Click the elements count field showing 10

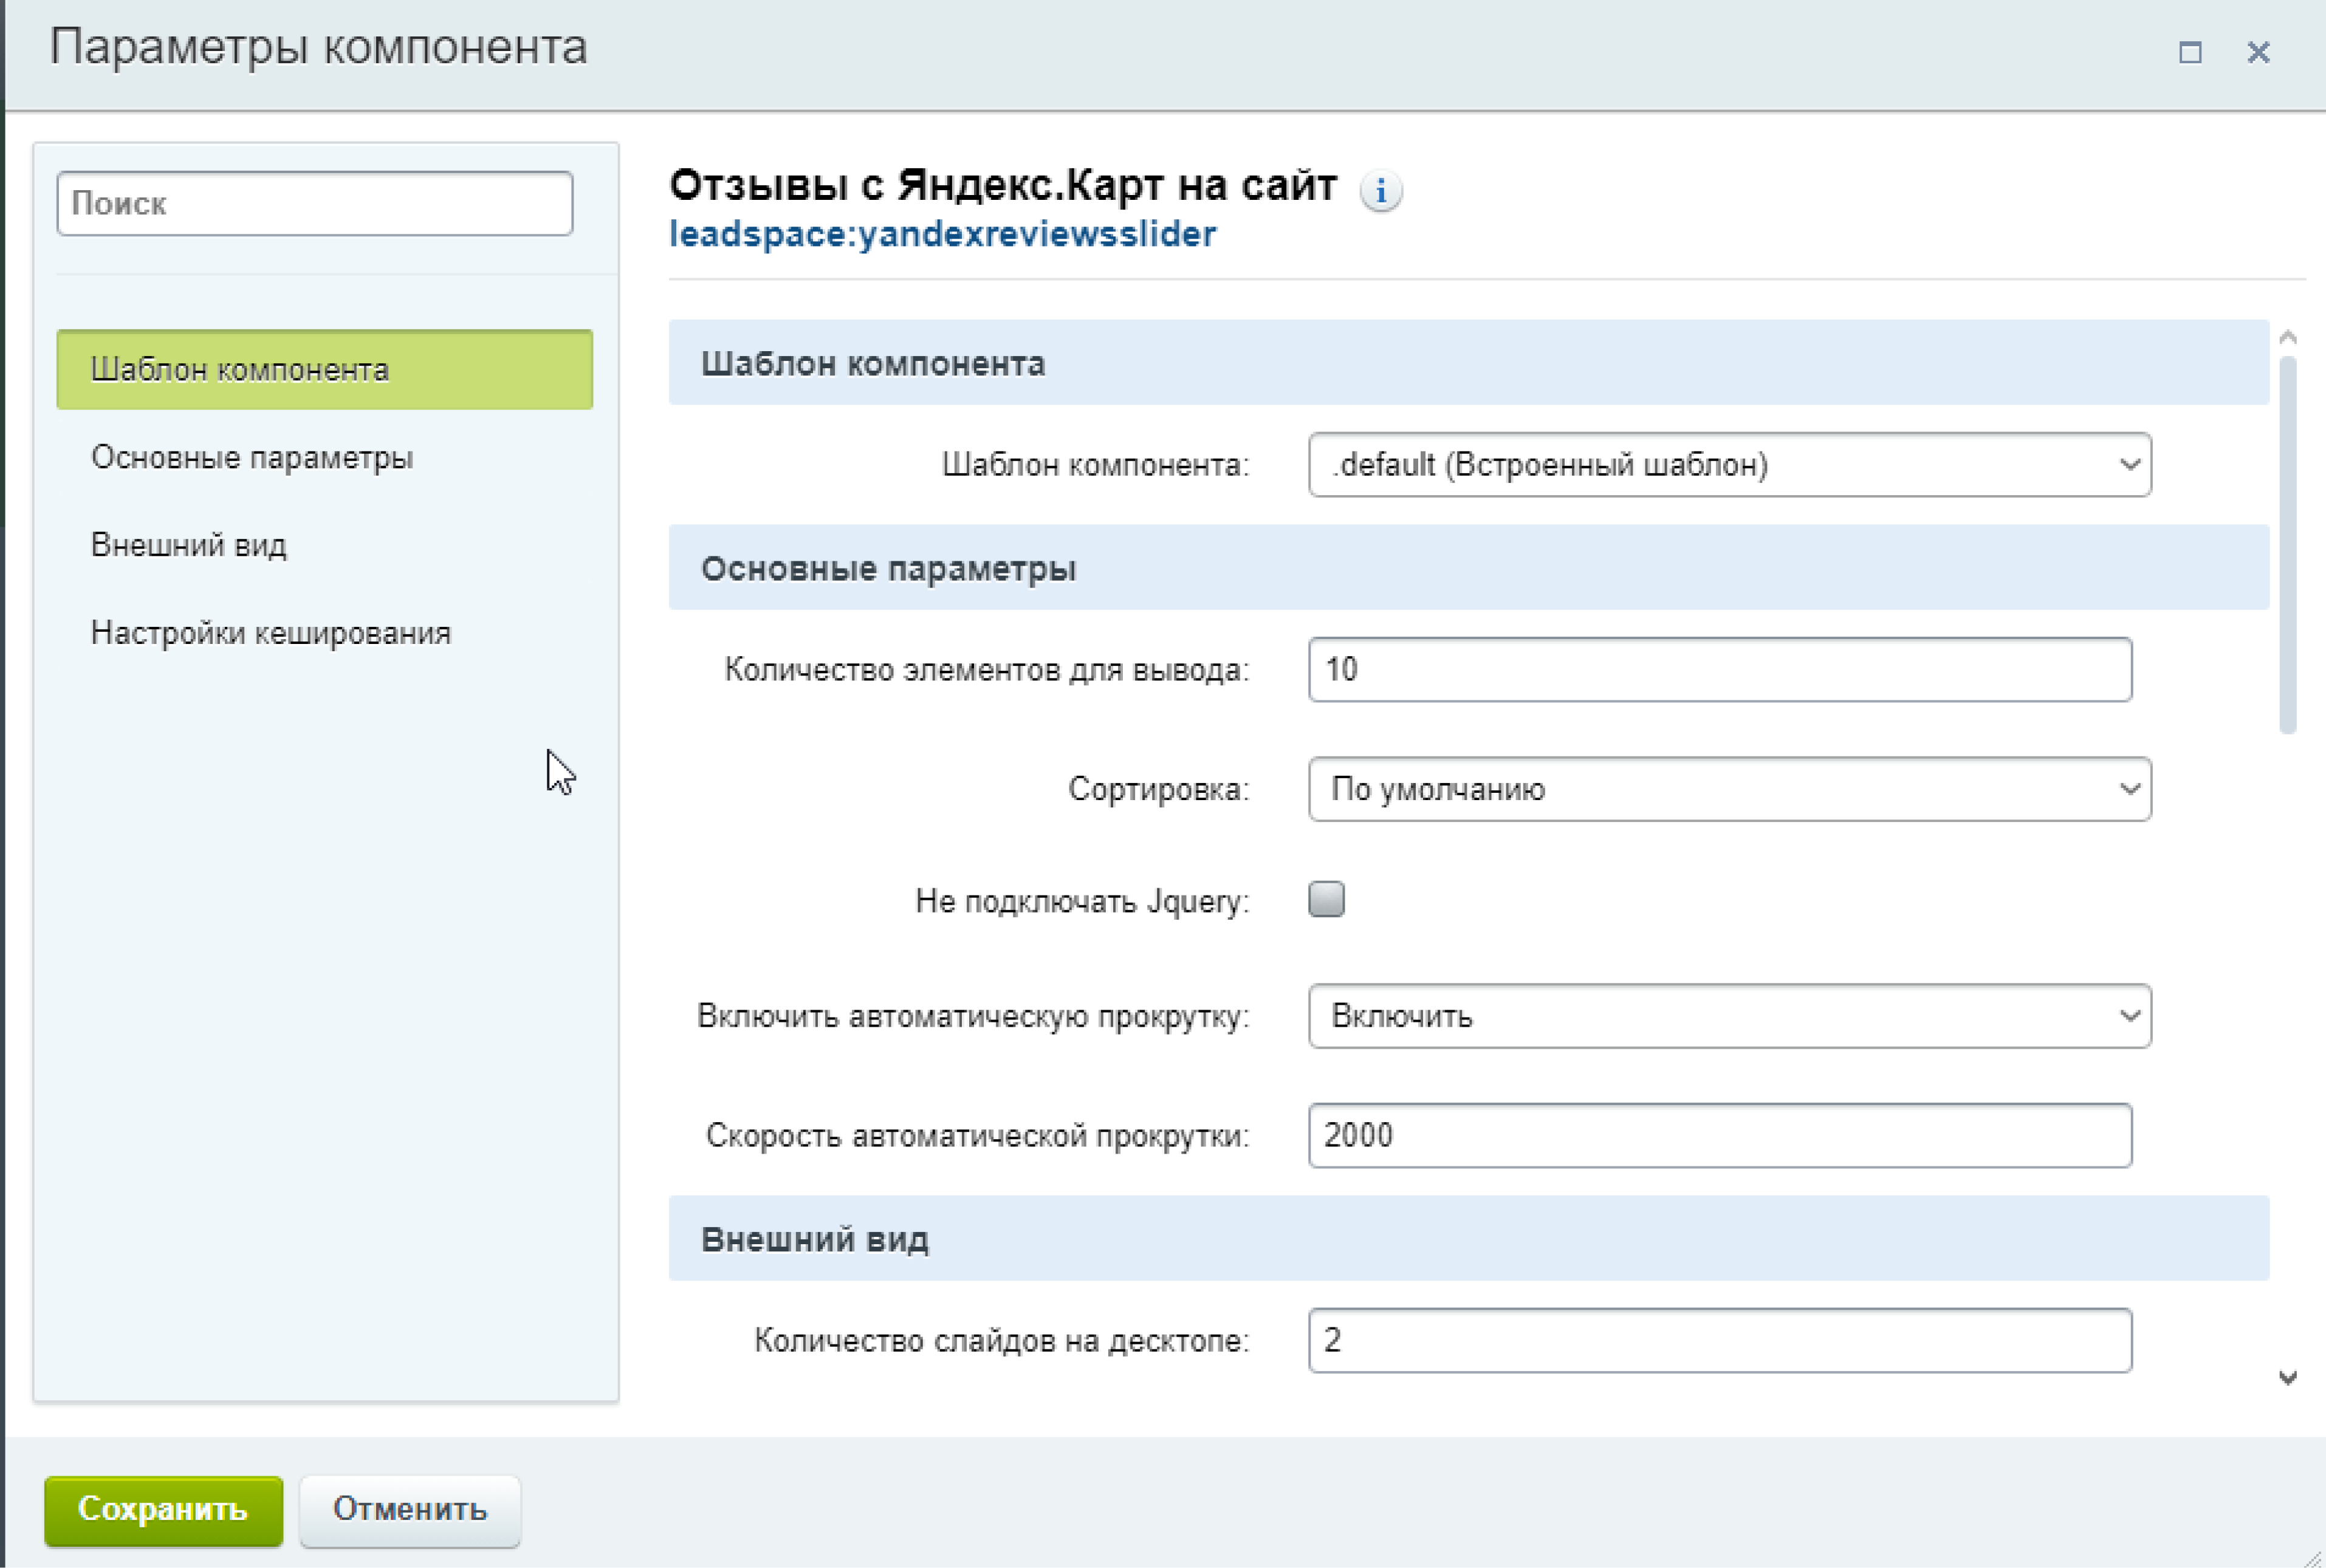[x=1719, y=669]
